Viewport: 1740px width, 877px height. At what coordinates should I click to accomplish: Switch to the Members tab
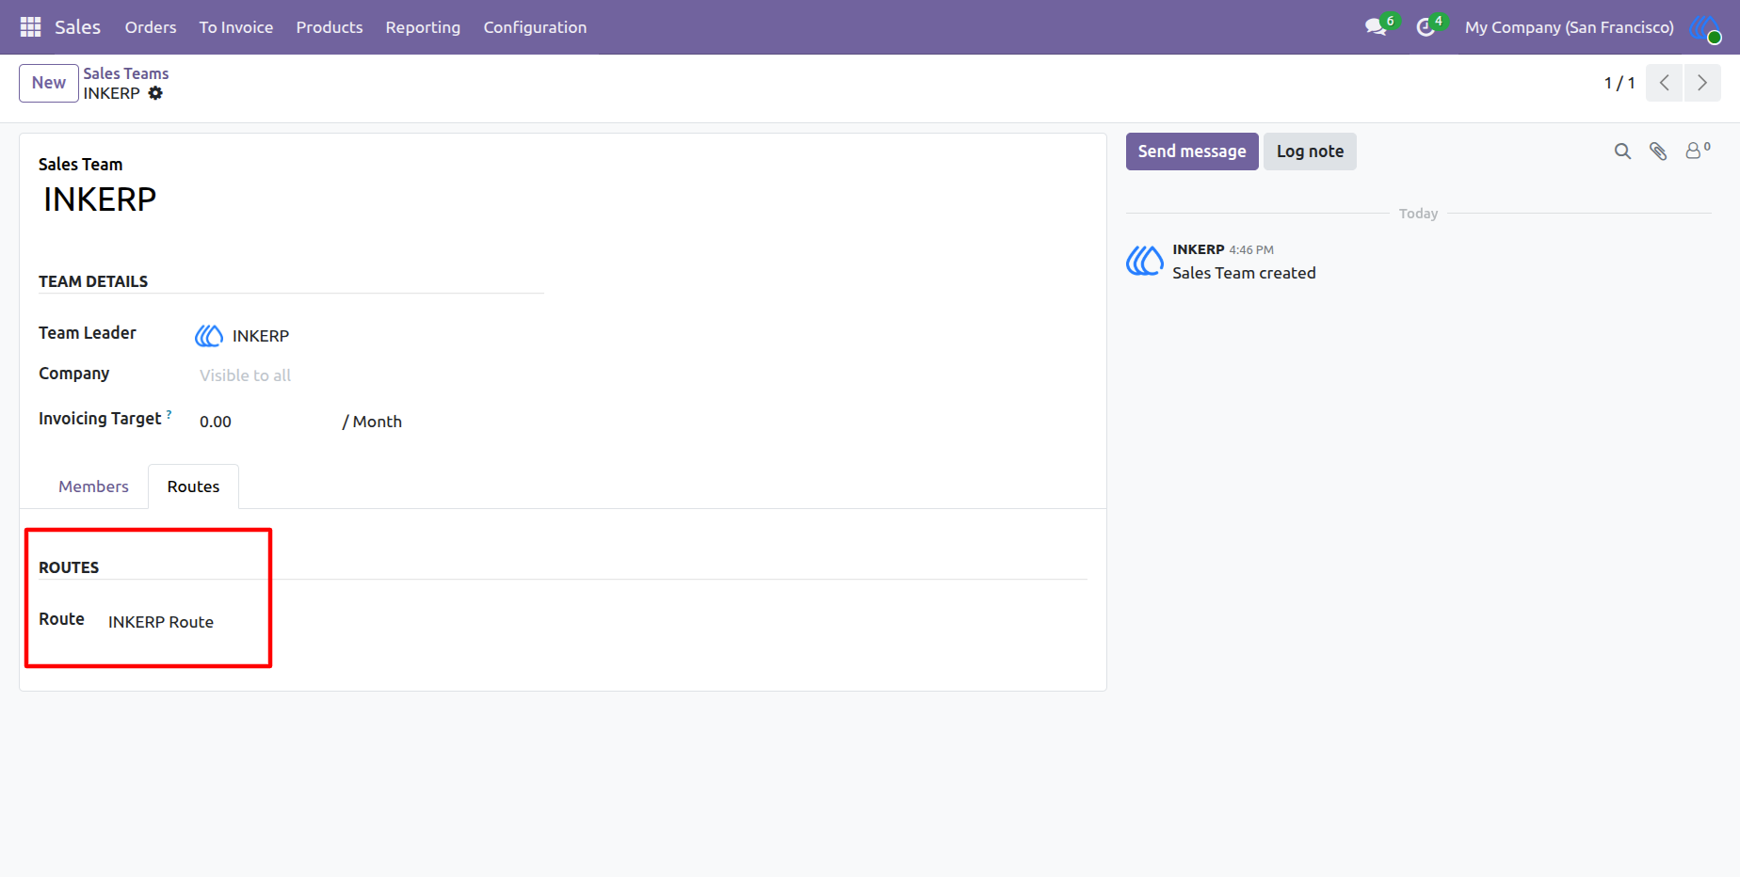[93, 486]
